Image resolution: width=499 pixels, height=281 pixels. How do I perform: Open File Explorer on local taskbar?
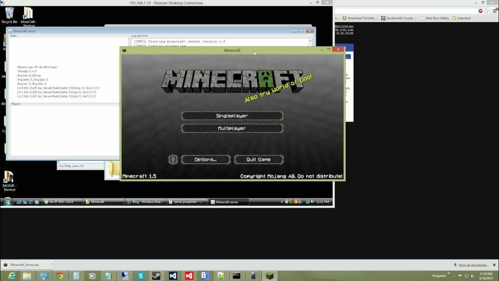27,276
